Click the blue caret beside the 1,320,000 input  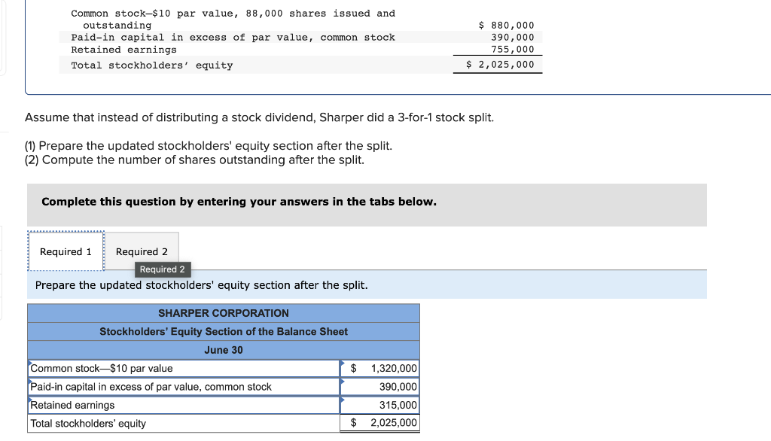[343, 363]
